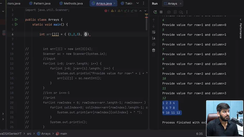Click the error stripe mark on scrollbar
Viewport: 244px width, 137px height.
point(146,18)
